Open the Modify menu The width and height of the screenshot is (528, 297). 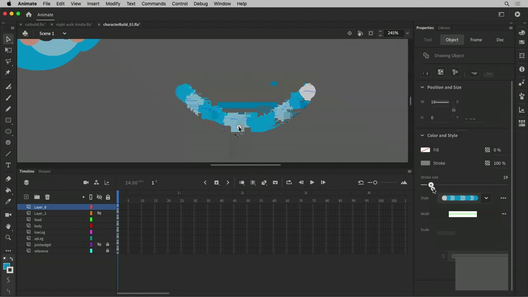pos(113,4)
